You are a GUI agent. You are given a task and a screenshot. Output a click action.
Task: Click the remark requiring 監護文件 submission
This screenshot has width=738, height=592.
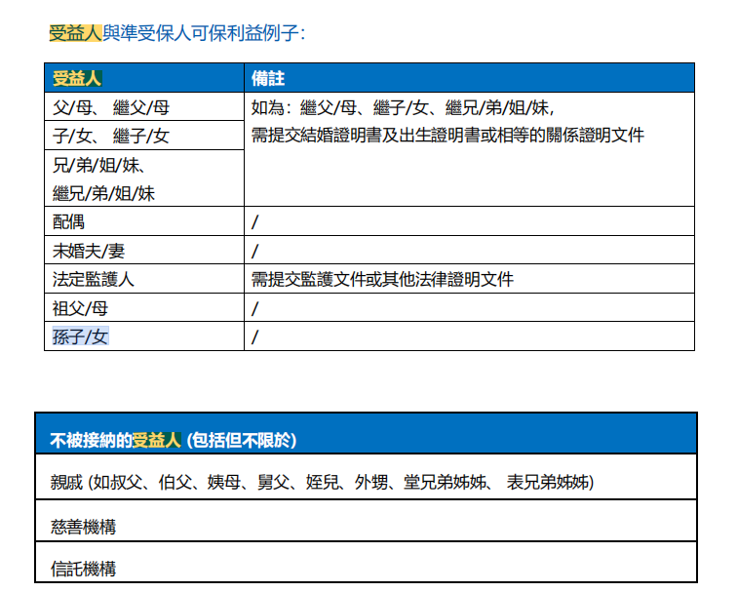coord(382,280)
